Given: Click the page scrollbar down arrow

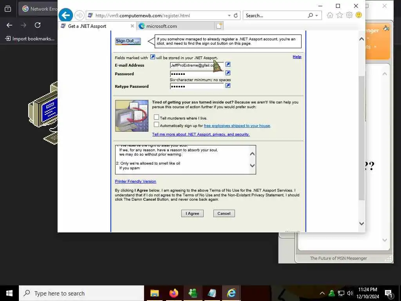Looking at the screenshot, I should 361,223.
